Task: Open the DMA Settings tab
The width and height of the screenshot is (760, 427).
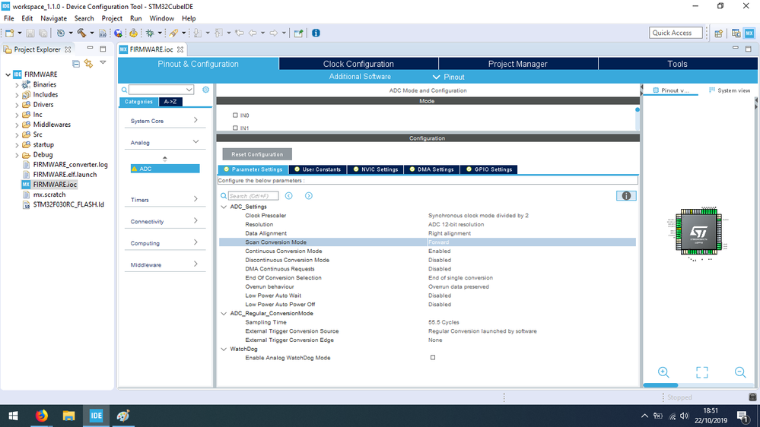Action: [431, 169]
